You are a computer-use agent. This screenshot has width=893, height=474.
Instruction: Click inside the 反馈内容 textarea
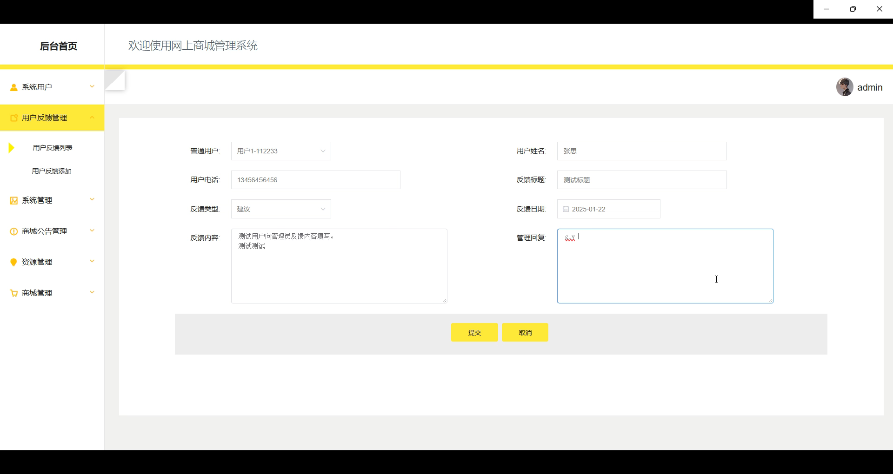339,266
